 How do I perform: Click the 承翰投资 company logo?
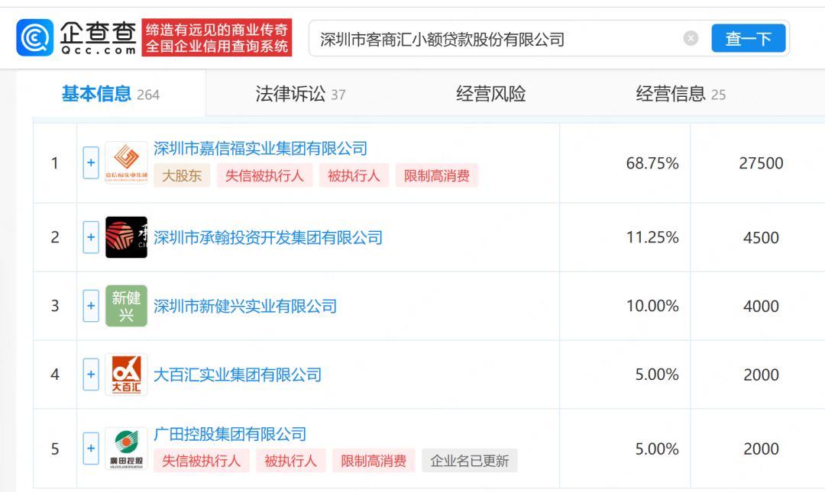coord(126,237)
